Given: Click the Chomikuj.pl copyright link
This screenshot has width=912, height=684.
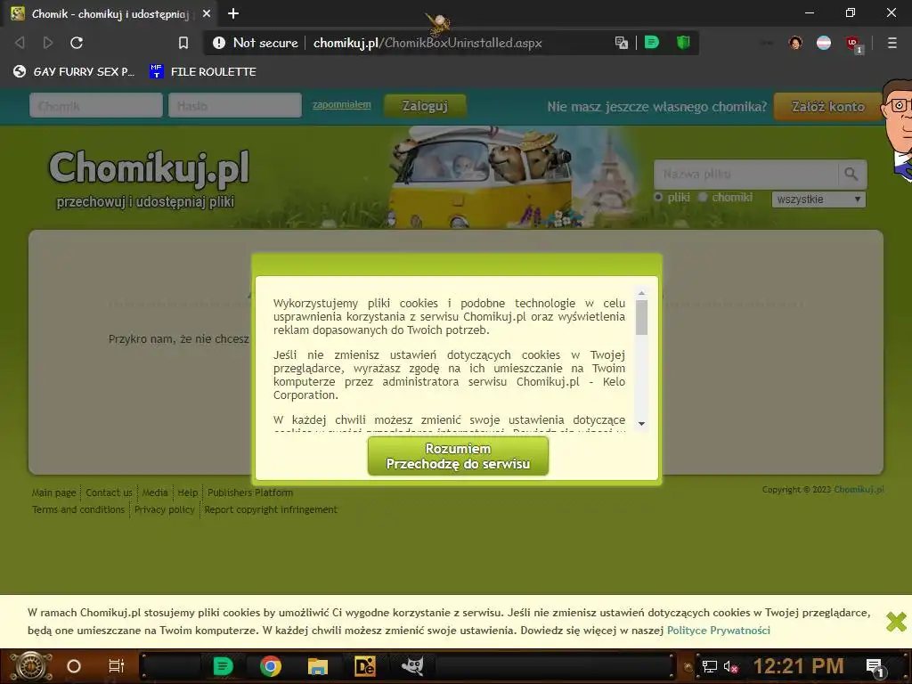Looking at the screenshot, I should (x=859, y=490).
